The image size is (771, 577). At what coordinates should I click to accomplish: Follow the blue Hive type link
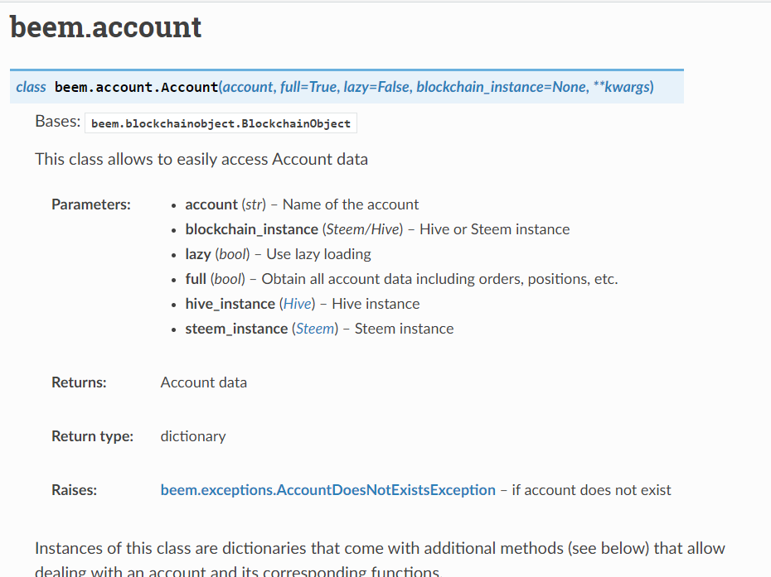pyautogui.click(x=298, y=304)
